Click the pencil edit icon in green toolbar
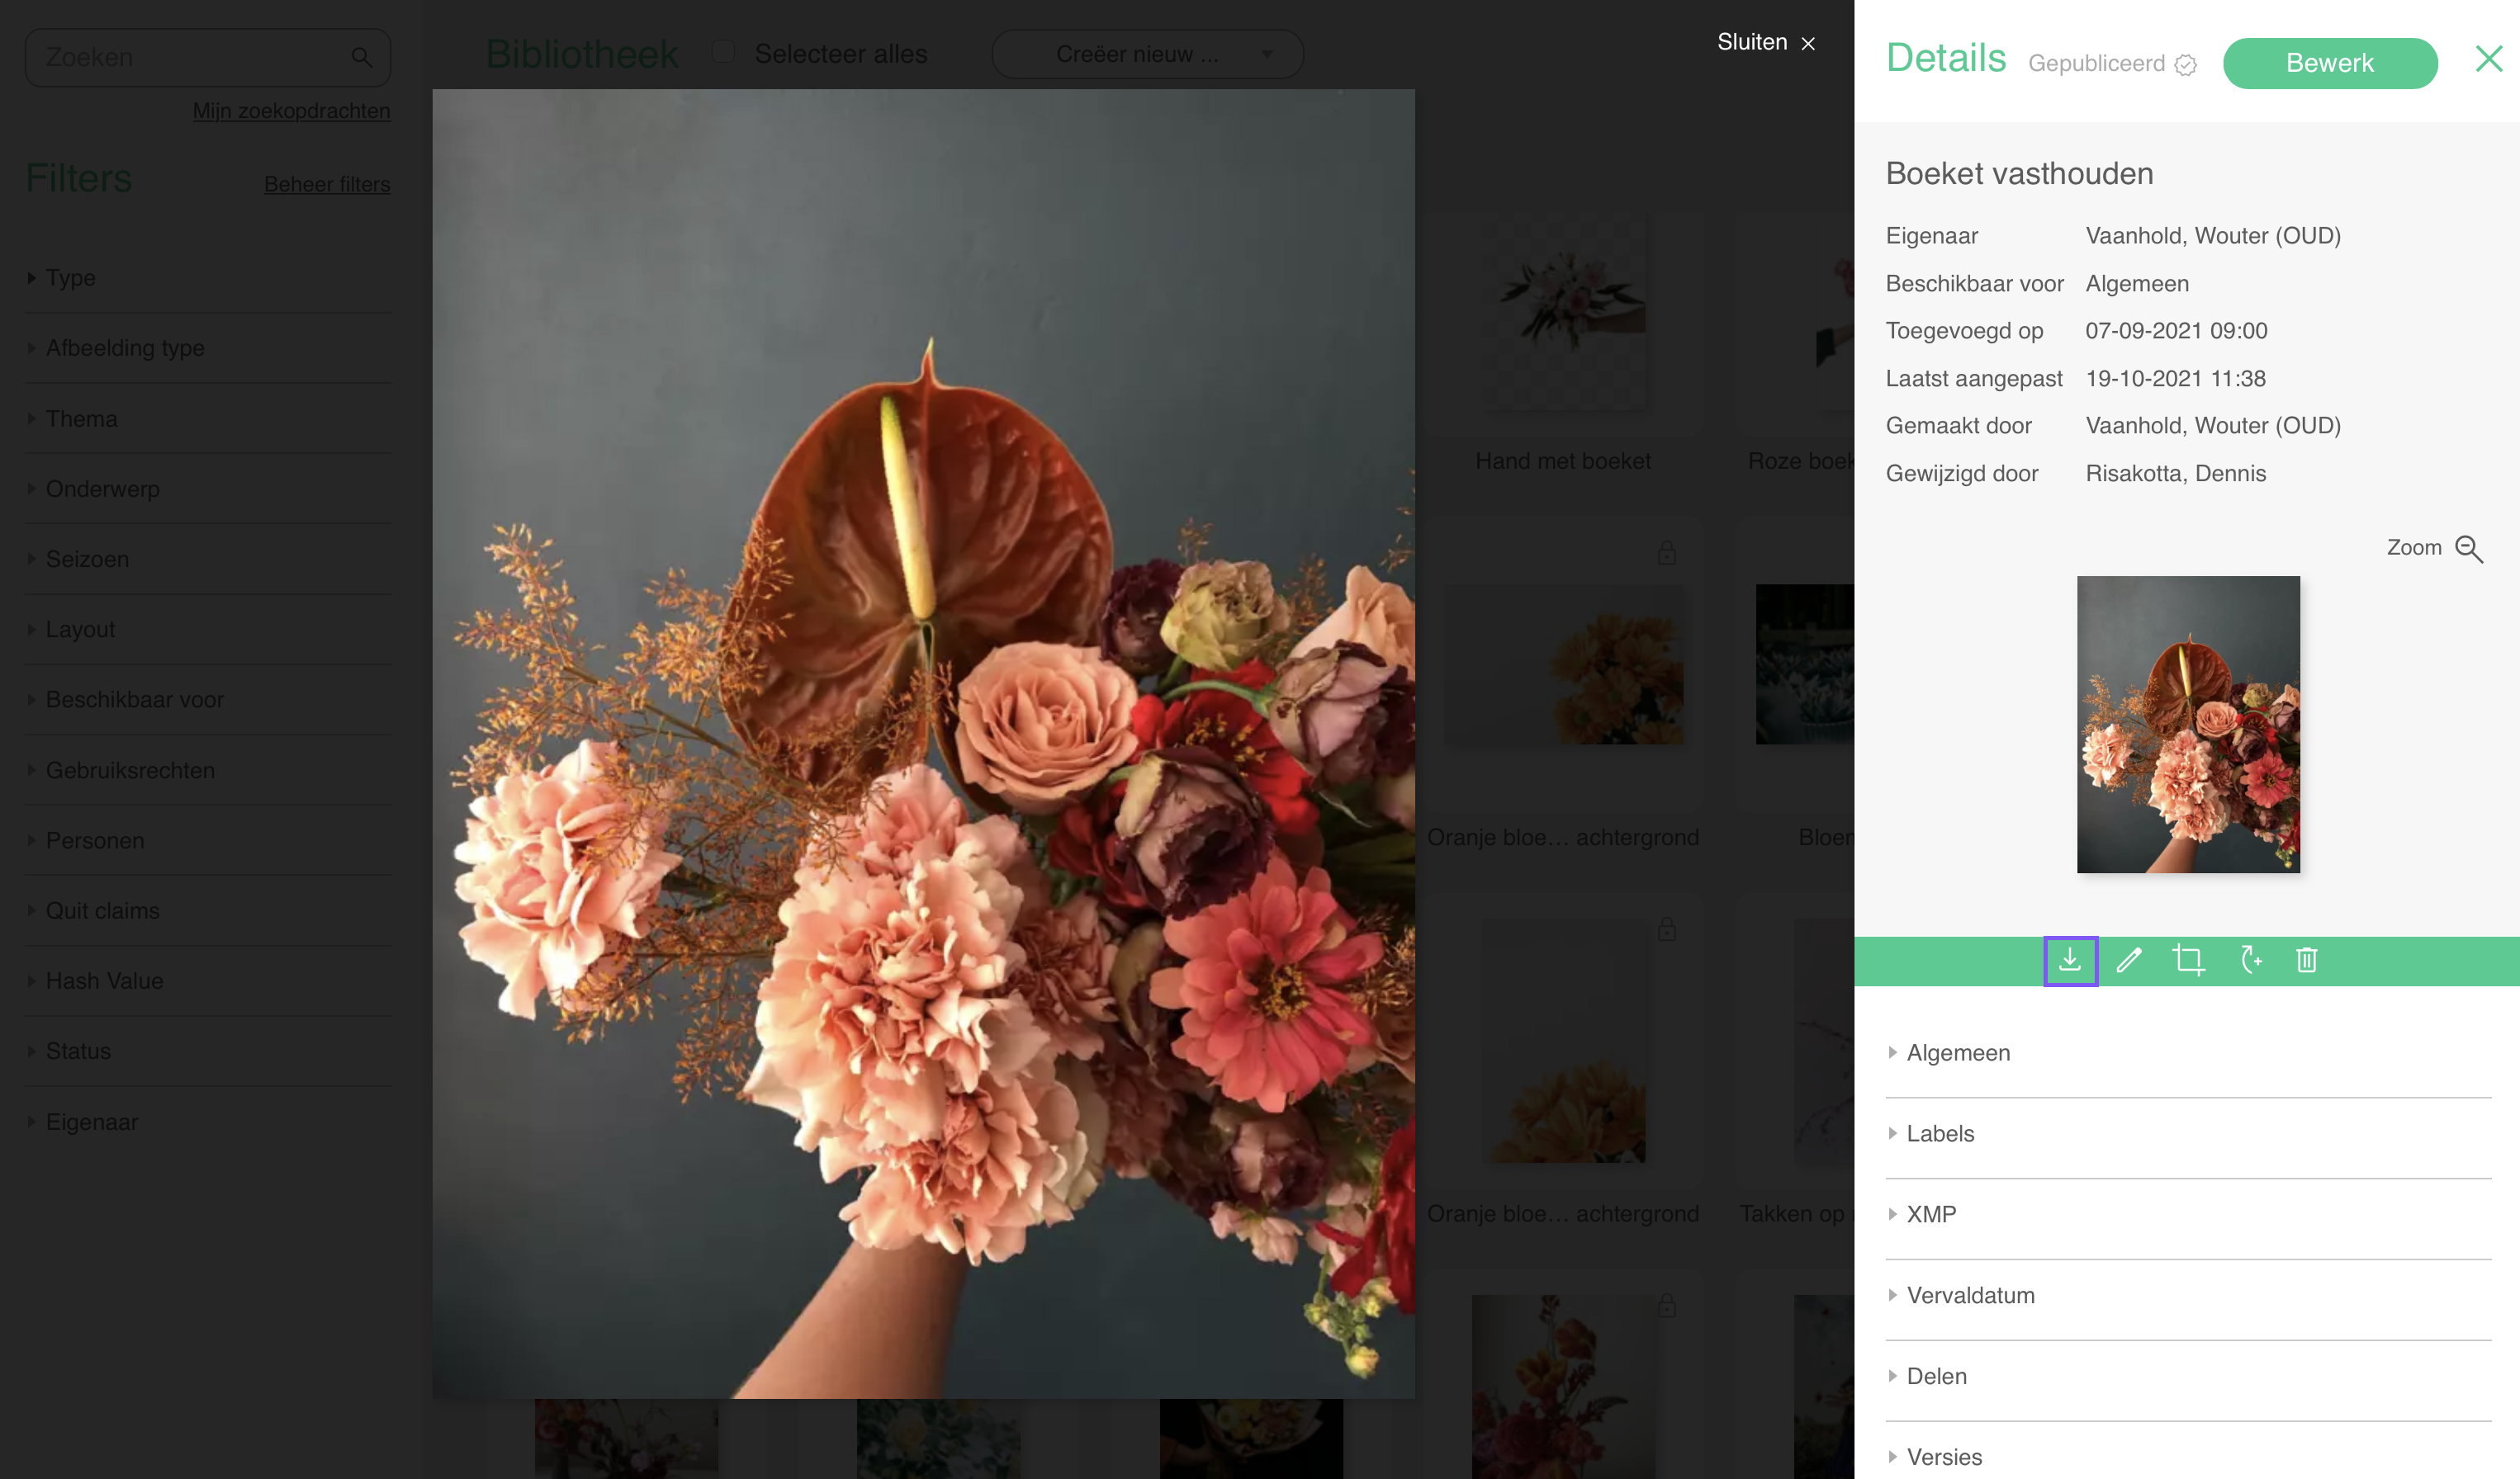This screenshot has width=2520, height=1479. pyautogui.click(x=2129, y=961)
